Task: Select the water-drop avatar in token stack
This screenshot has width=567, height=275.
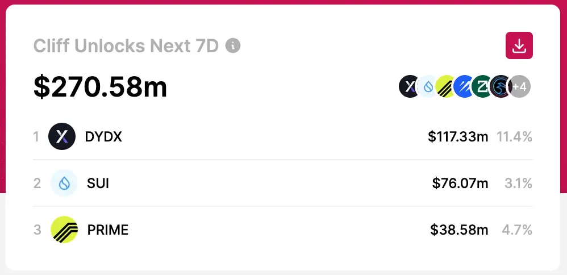Action: [427, 86]
